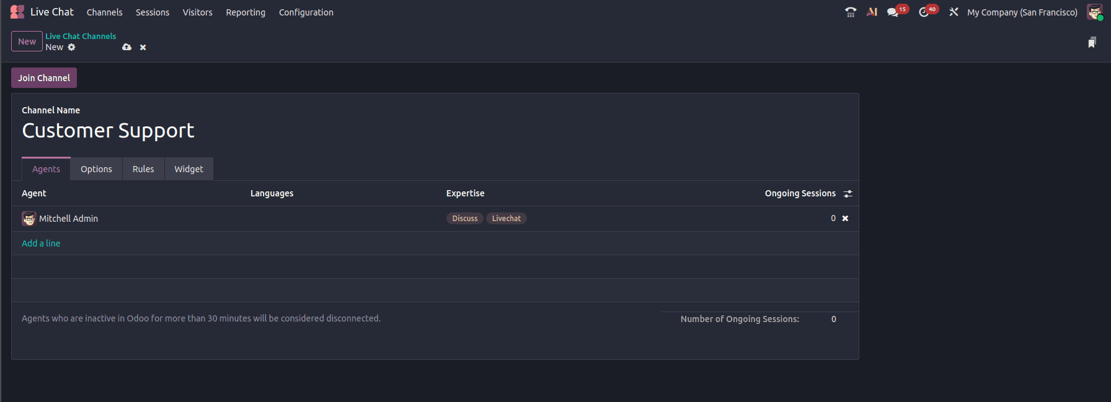Open conversations with 15 unread messages
This screenshot has height=402, width=1111.
[x=897, y=12]
